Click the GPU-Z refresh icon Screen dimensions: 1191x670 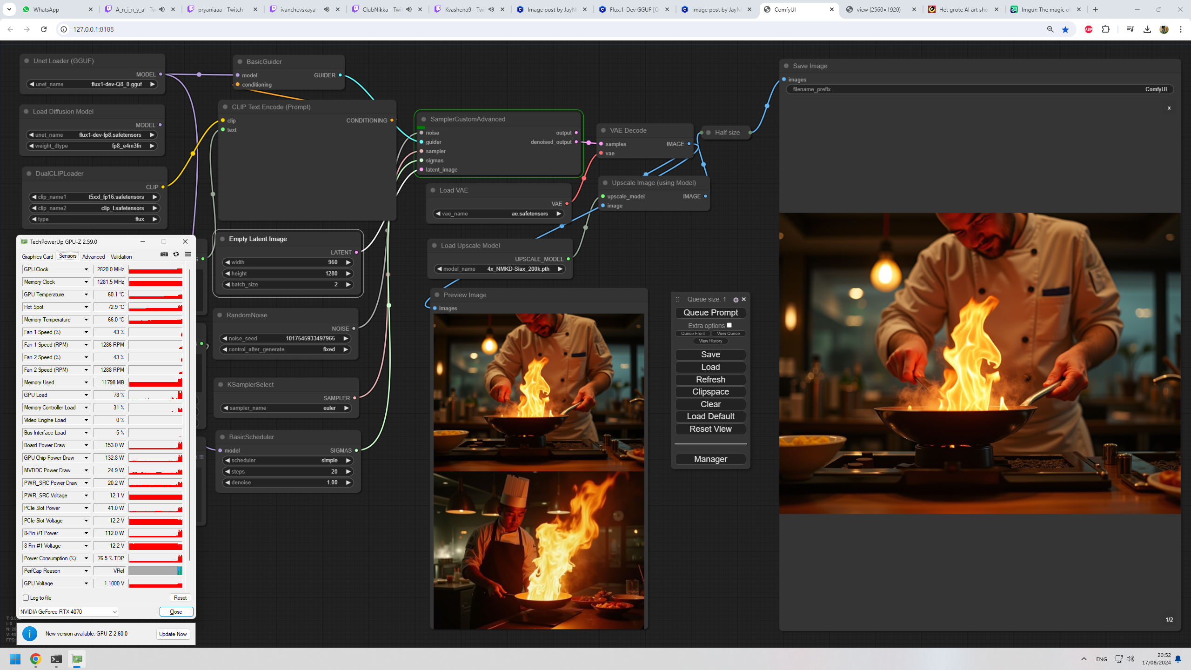[x=176, y=254]
